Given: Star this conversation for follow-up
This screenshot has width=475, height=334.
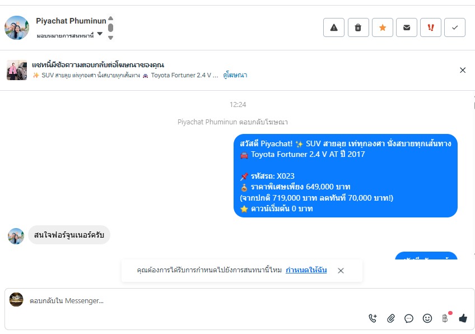Looking at the screenshot, I should (383, 27).
